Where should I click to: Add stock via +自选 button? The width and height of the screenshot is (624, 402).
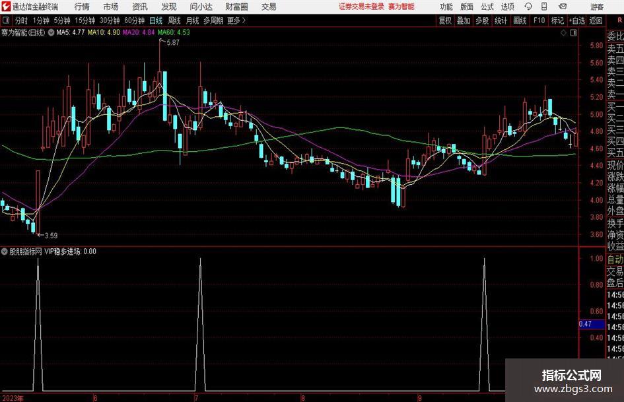[x=577, y=20]
